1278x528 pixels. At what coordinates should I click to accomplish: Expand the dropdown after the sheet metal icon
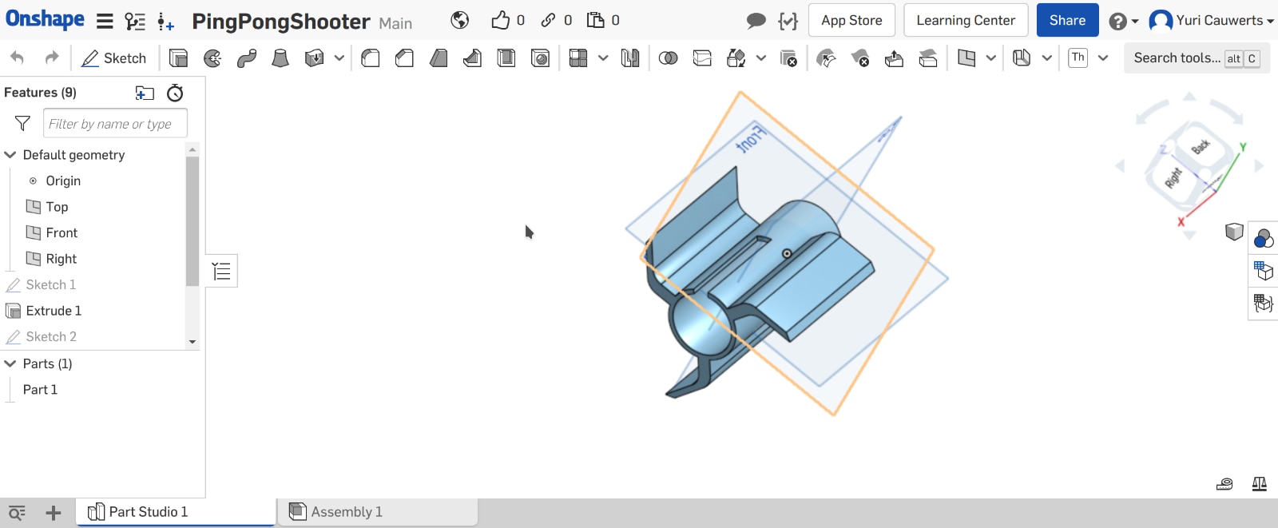[1047, 58]
